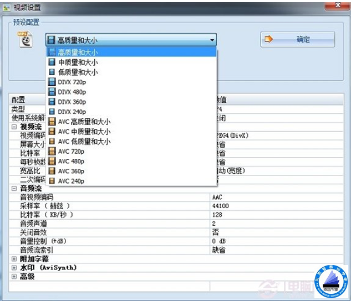Click the icon next to AVC 720p
Image resolution: width=351 pixels, height=301 pixels.
(52, 152)
